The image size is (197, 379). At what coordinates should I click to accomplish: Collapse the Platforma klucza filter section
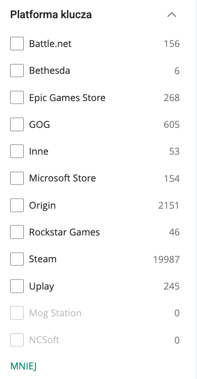coord(172,15)
